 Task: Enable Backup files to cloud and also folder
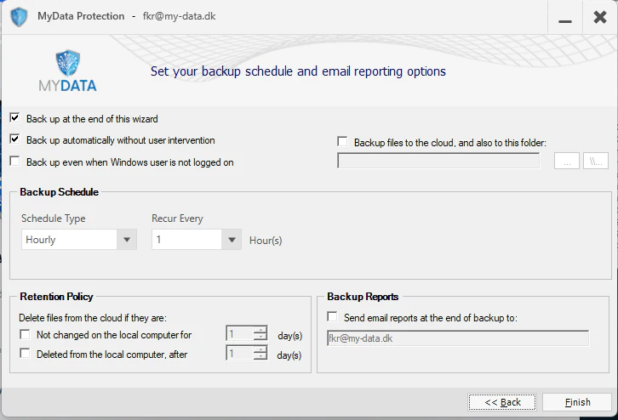[342, 141]
